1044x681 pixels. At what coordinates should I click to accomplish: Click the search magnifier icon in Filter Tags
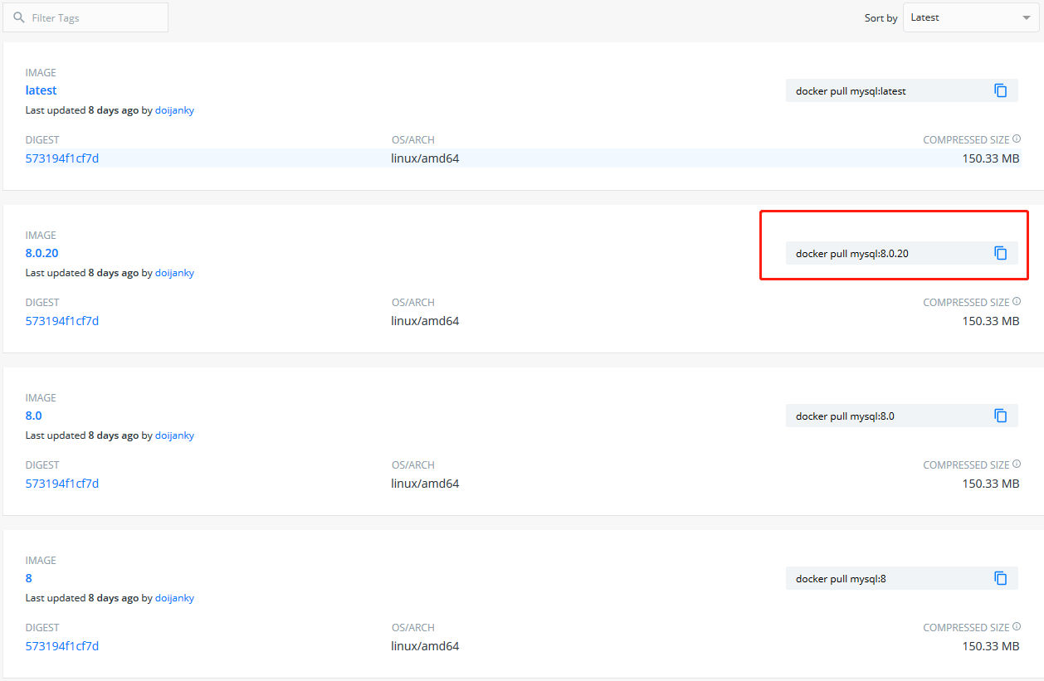[19, 17]
